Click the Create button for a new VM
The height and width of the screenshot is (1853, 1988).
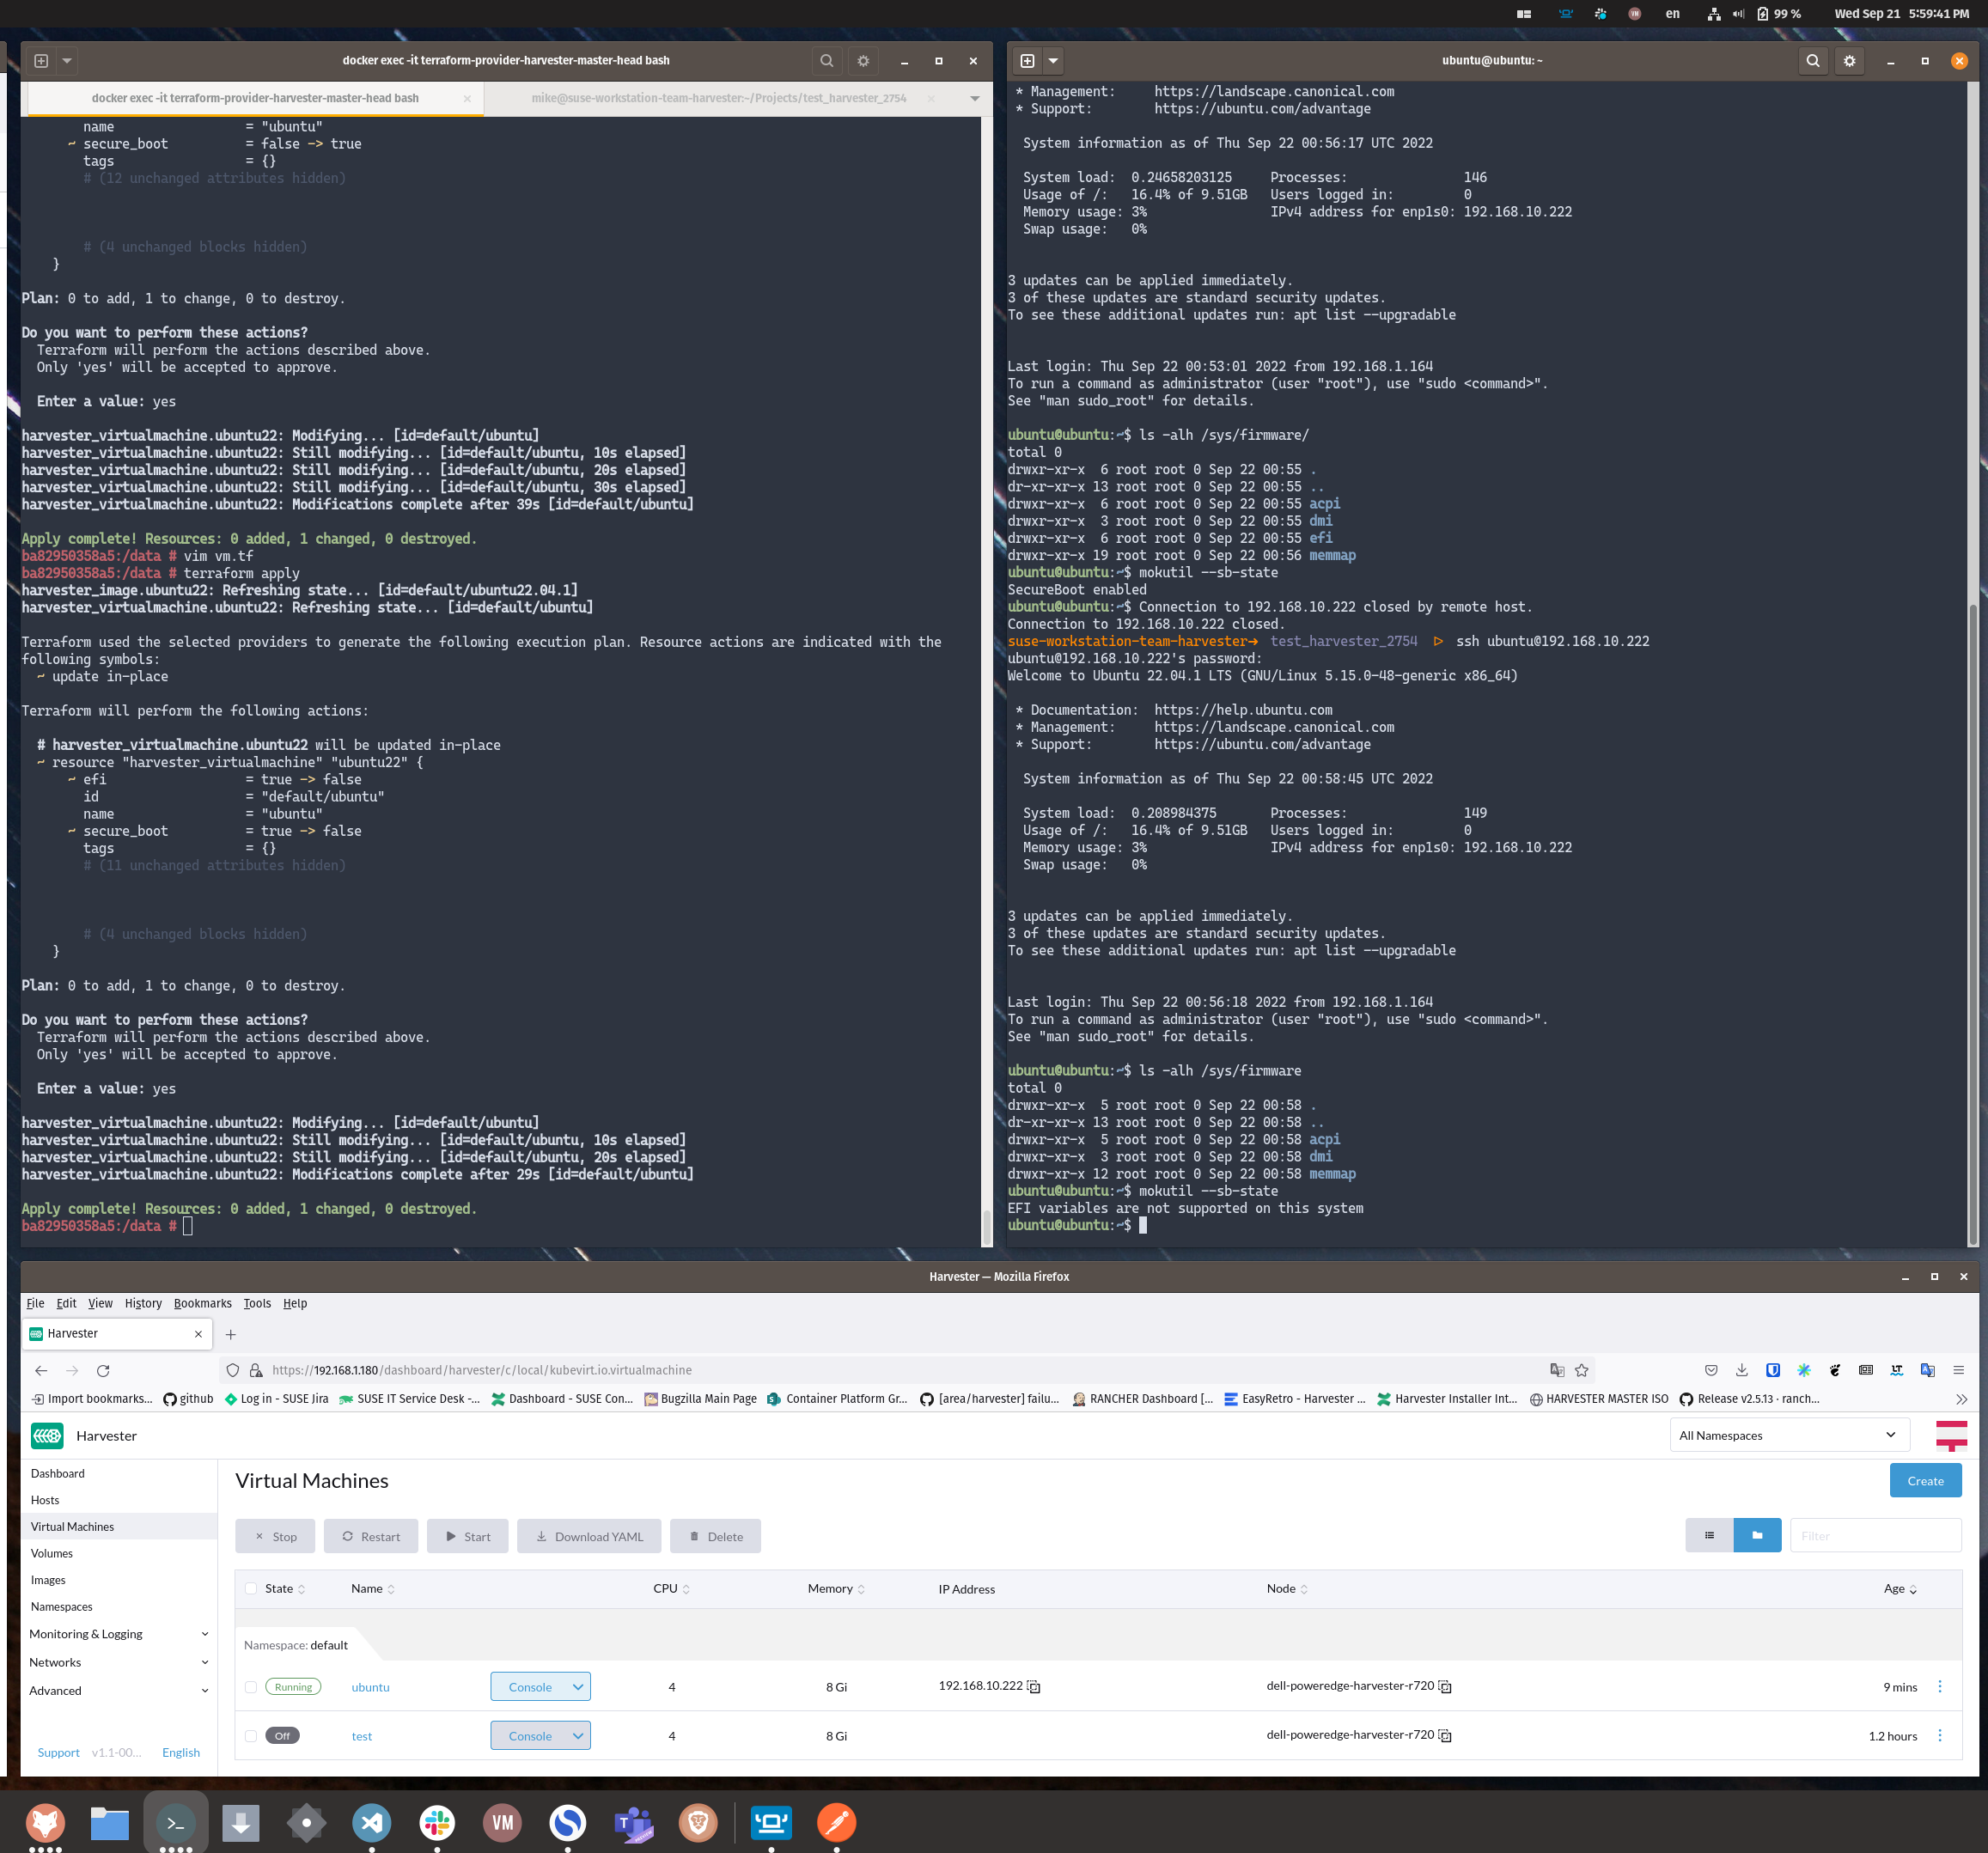point(1925,1480)
